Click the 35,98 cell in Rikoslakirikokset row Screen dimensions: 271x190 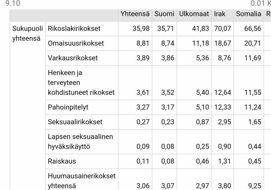[x=141, y=29]
